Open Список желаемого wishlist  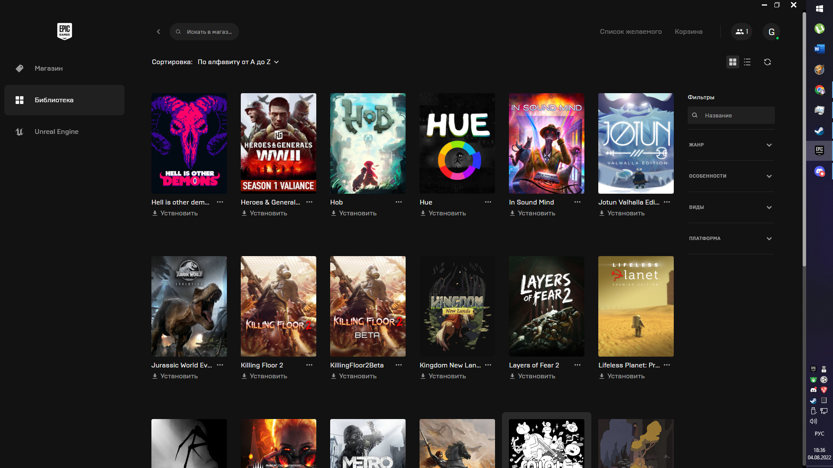[631, 32]
